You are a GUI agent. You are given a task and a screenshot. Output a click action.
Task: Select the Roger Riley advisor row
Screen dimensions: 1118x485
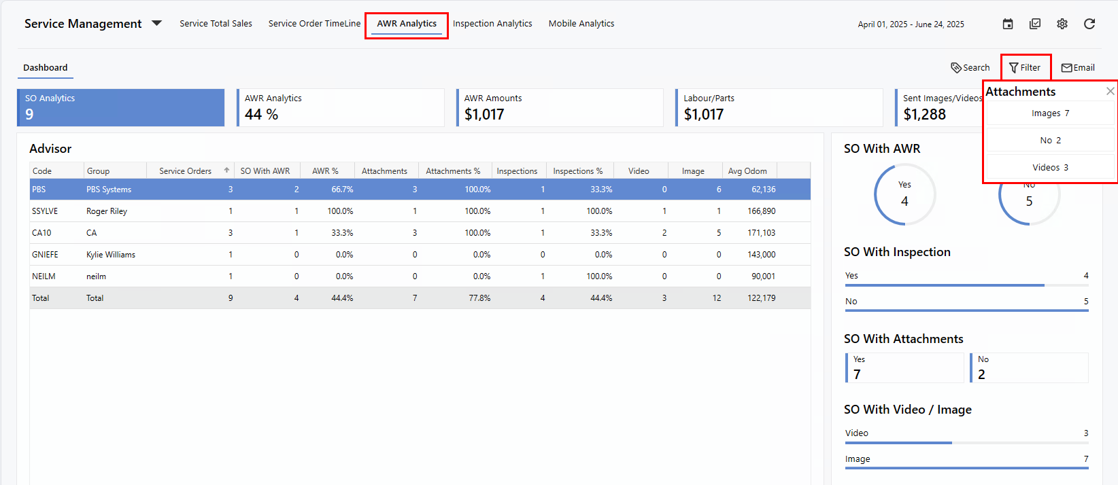pos(107,211)
